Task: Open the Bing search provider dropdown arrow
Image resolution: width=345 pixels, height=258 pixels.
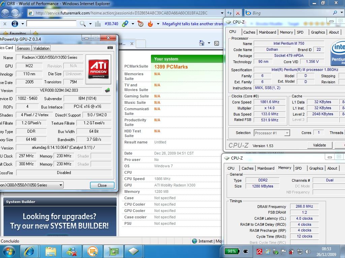Action: coord(342,13)
